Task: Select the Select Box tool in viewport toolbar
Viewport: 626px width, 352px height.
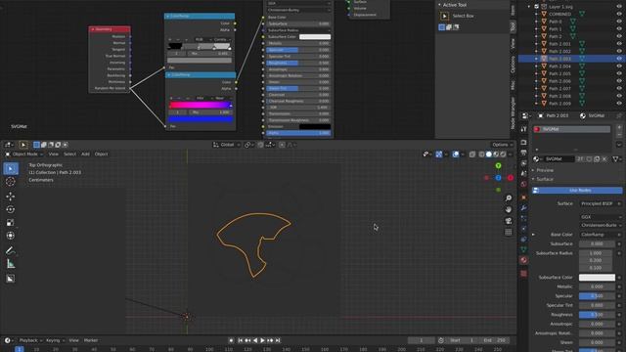Action: tap(11, 168)
